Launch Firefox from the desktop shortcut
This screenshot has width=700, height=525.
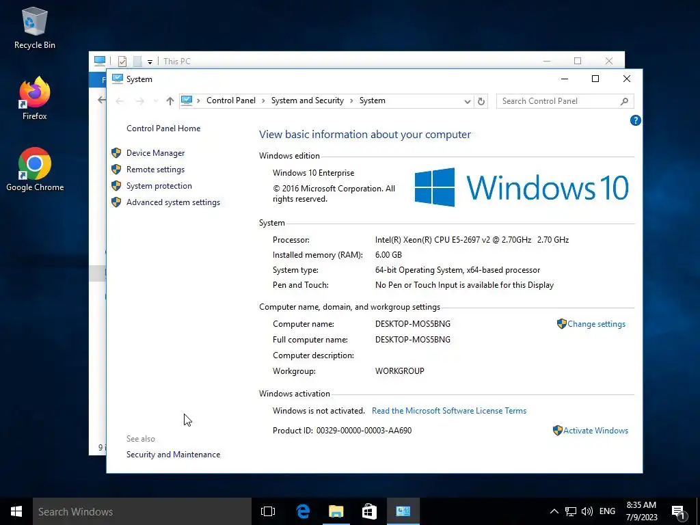pyautogui.click(x=34, y=98)
